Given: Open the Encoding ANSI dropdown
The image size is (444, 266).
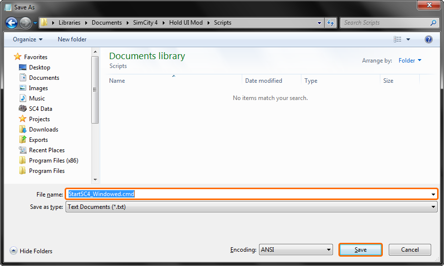Looking at the screenshot, I should coord(296,250).
